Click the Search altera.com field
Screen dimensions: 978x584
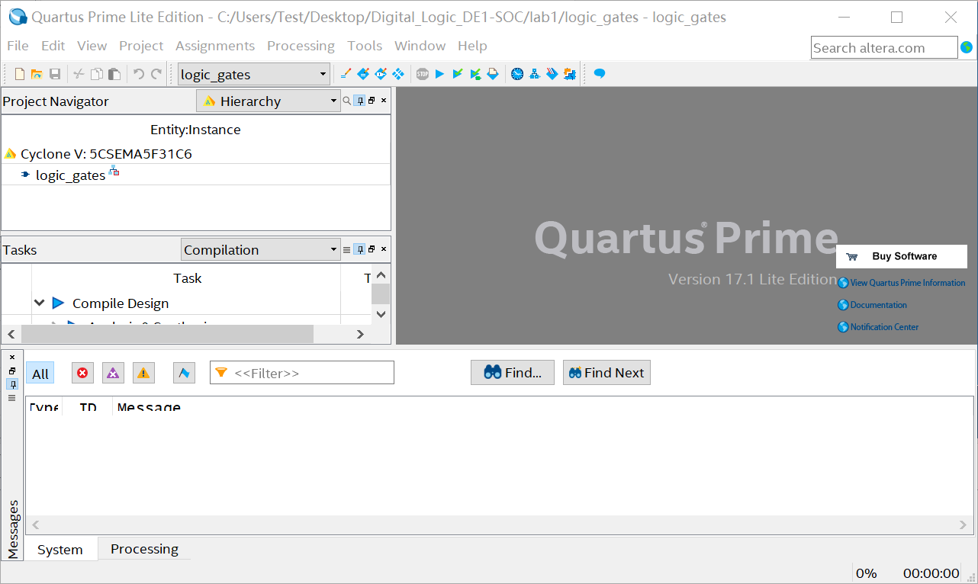pyautogui.click(x=884, y=47)
